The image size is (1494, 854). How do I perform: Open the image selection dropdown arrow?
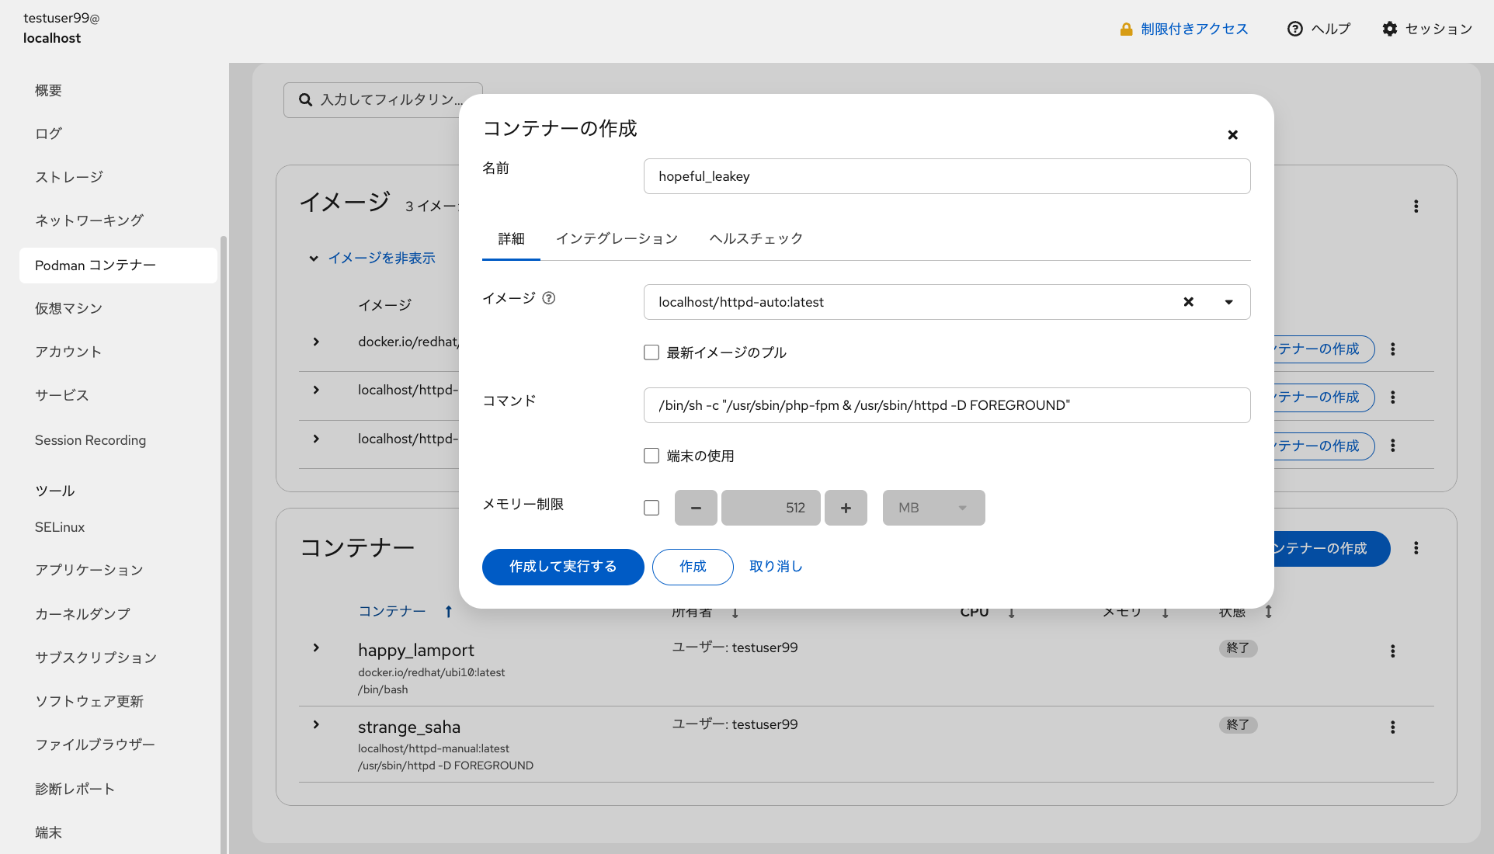[1228, 302]
